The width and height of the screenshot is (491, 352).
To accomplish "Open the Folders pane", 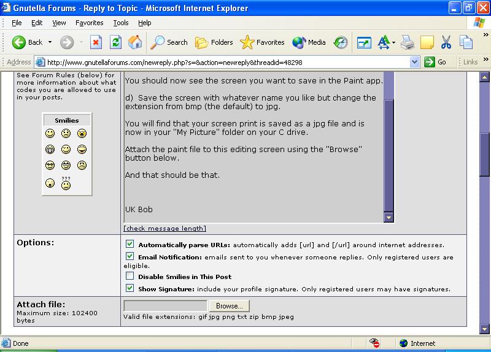I will tap(214, 42).
